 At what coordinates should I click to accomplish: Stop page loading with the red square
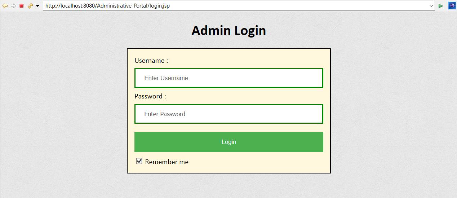coord(22,6)
